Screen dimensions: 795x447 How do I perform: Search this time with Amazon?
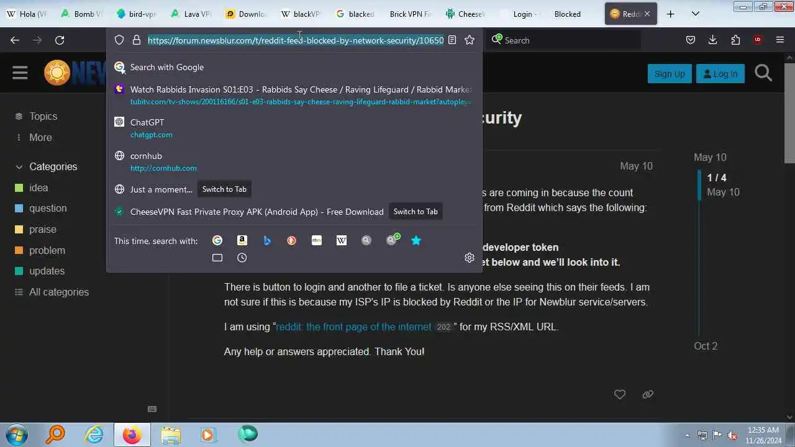[242, 240]
